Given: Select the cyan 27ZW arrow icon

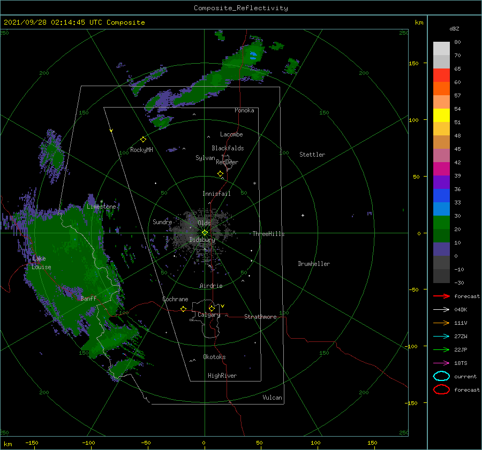Looking at the screenshot, I should pos(441,337).
